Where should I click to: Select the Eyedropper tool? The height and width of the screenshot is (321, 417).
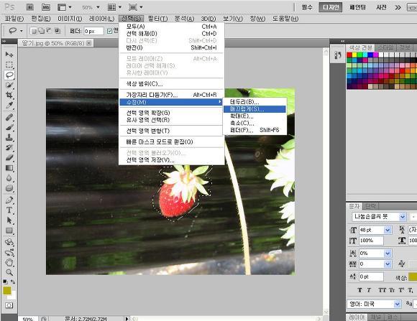[x=9, y=106]
